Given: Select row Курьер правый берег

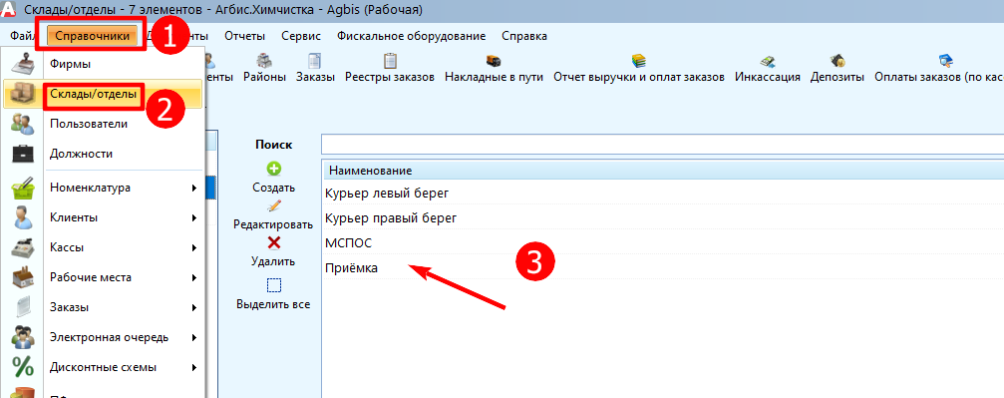Looking at the screenshot, I should [663, 217].
